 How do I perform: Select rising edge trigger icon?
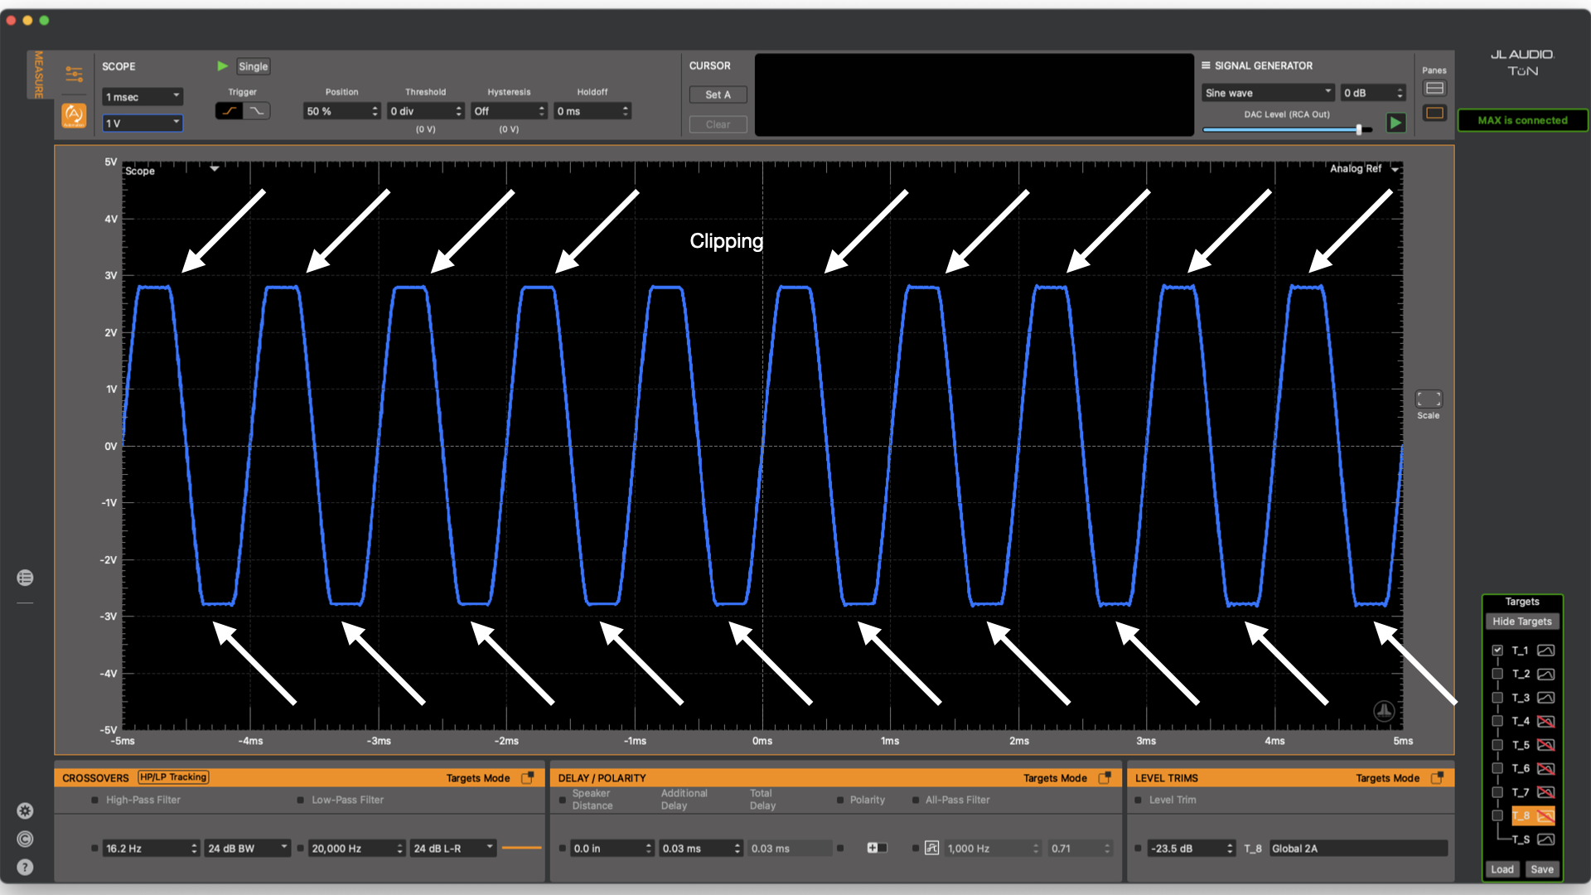pyautogui.click(x=229, y=111)
